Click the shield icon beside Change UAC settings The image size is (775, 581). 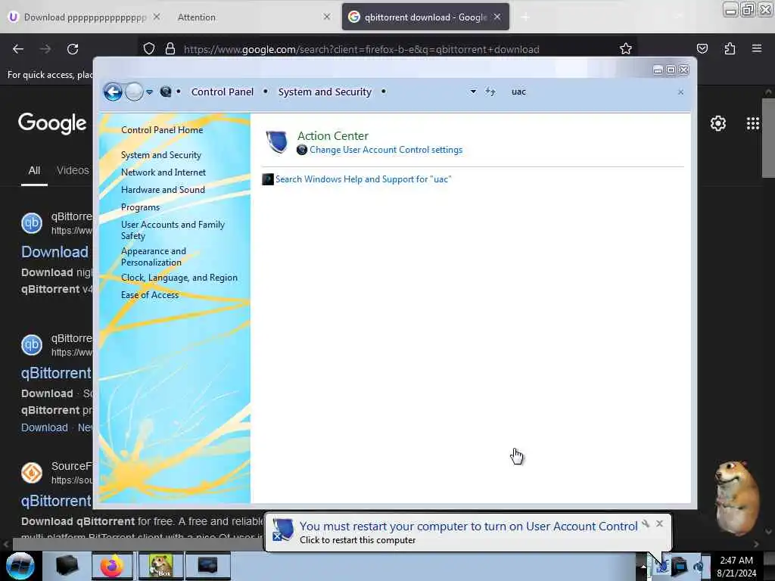(x=302, y=150)
